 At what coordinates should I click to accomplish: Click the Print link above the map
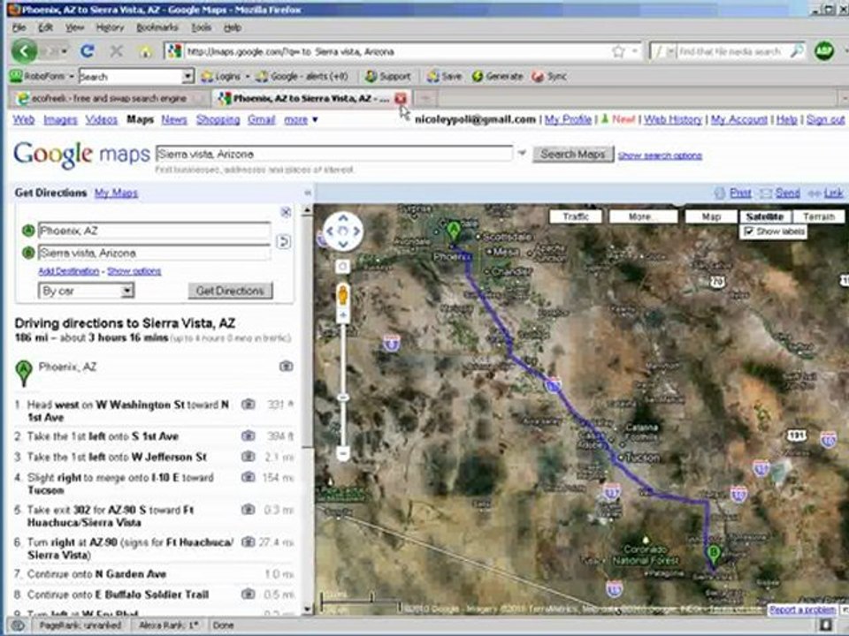(x=739, y=193)
